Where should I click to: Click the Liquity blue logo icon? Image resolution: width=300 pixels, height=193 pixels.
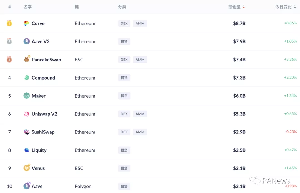click(27, 150)
